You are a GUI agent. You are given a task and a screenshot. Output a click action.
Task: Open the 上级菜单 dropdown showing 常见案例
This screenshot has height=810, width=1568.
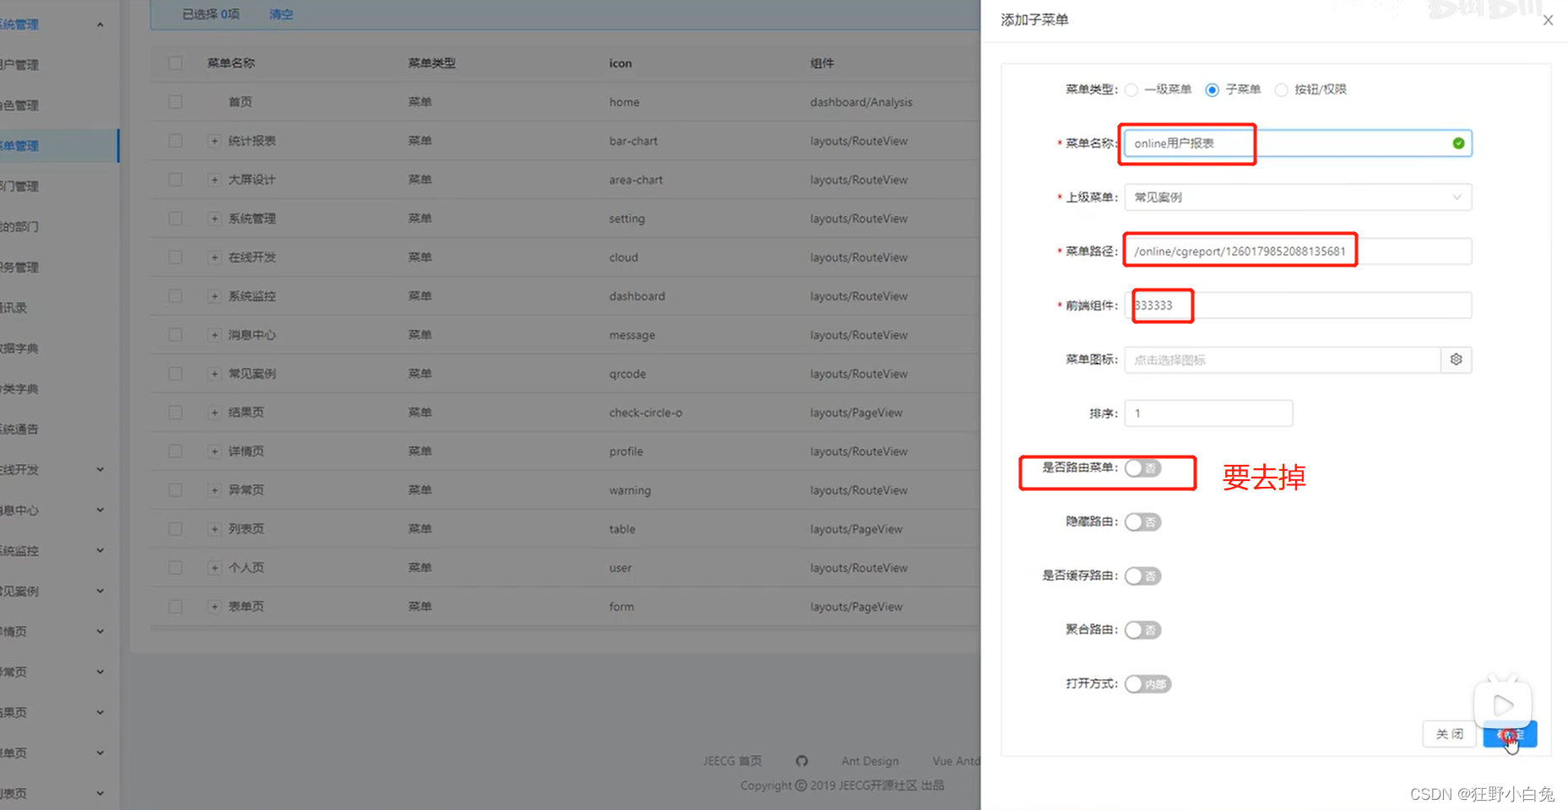click(1298, 197)
